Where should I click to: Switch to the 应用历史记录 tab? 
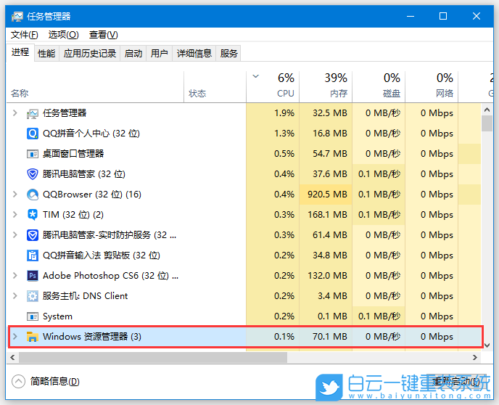(90, 53)
